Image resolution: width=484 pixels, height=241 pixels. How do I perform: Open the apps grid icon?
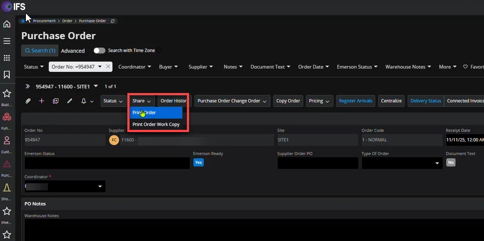pyautogui.click(x=7, y=58)
